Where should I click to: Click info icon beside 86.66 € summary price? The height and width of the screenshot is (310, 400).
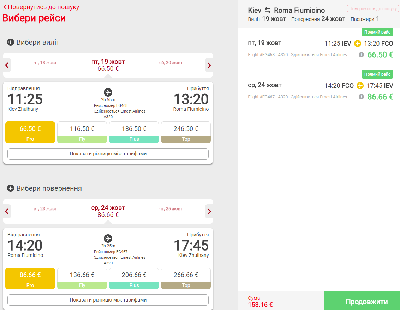pos(361,97)
